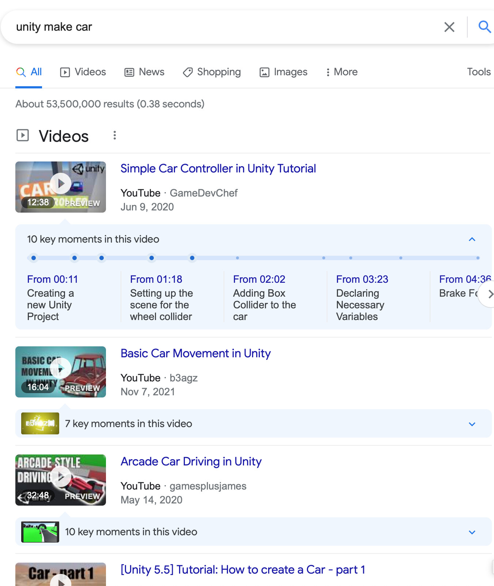Click the 7 key moments in this video text
The image size is (494, 586).
(129, 424)
